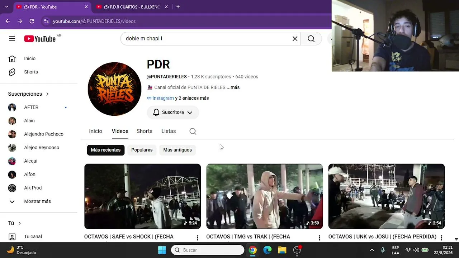Click the microphone icon in system tray
Screen dimensions: 459x258
(x=383, y=250)
